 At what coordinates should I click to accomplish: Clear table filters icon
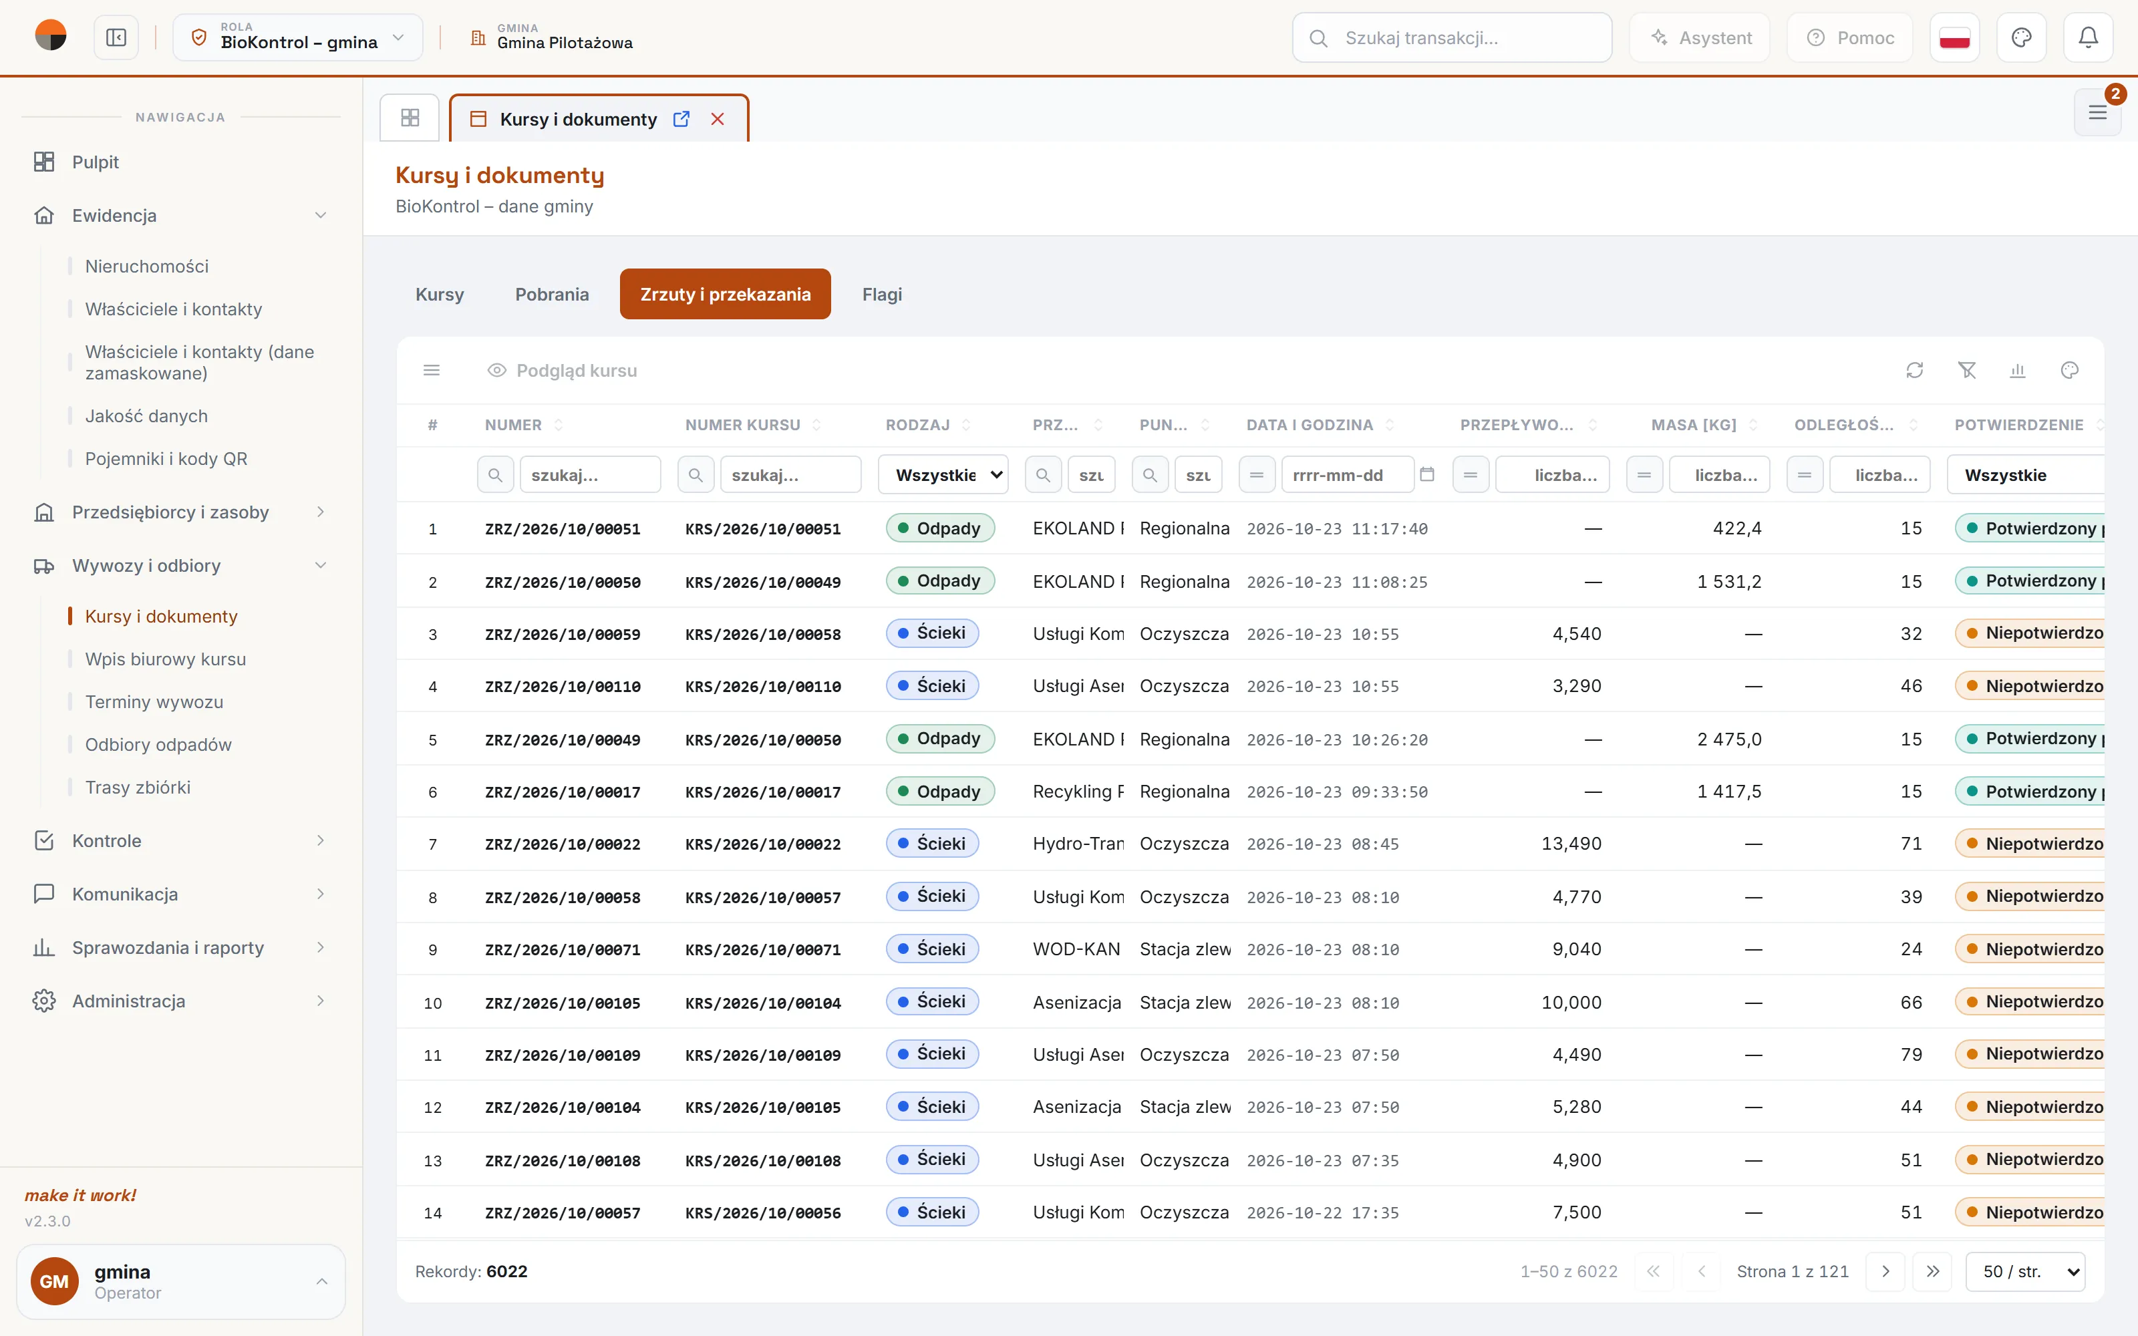click(1966, 370)
